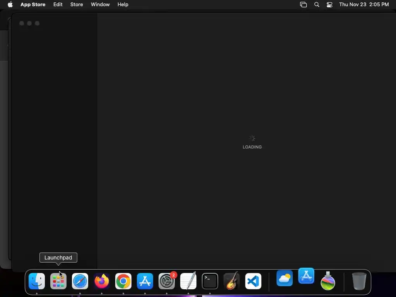Open Google Chrome from the Dock
This screenshot has width=396, height=297.
[123, 281]
